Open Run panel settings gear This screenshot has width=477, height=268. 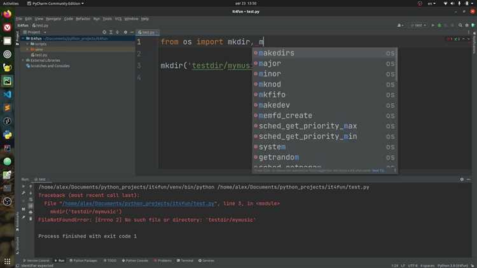click(462, 180)
